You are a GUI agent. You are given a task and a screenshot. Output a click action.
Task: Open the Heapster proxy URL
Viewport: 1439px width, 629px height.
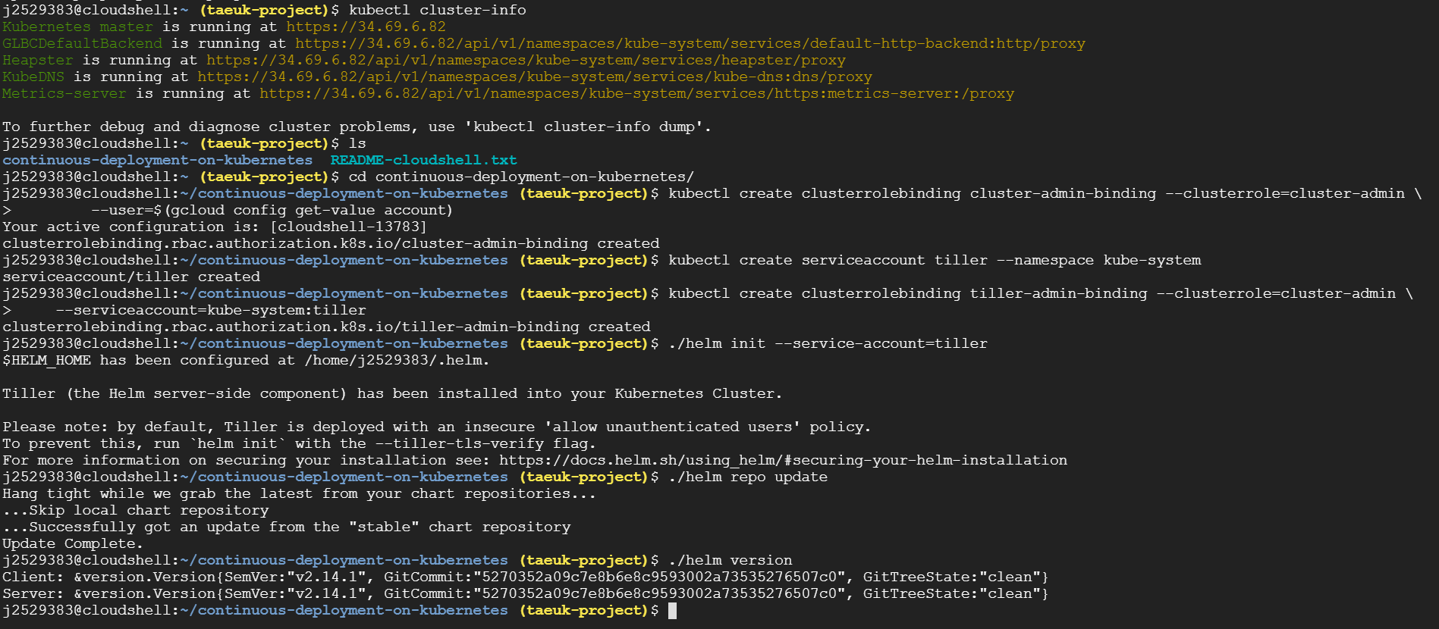(526, 60)
